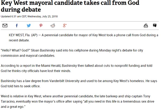Viewport: 161px width, 110px height.
Task: Click the 'Vanderbilt University' text in the article
Action: tap(64, 81)
